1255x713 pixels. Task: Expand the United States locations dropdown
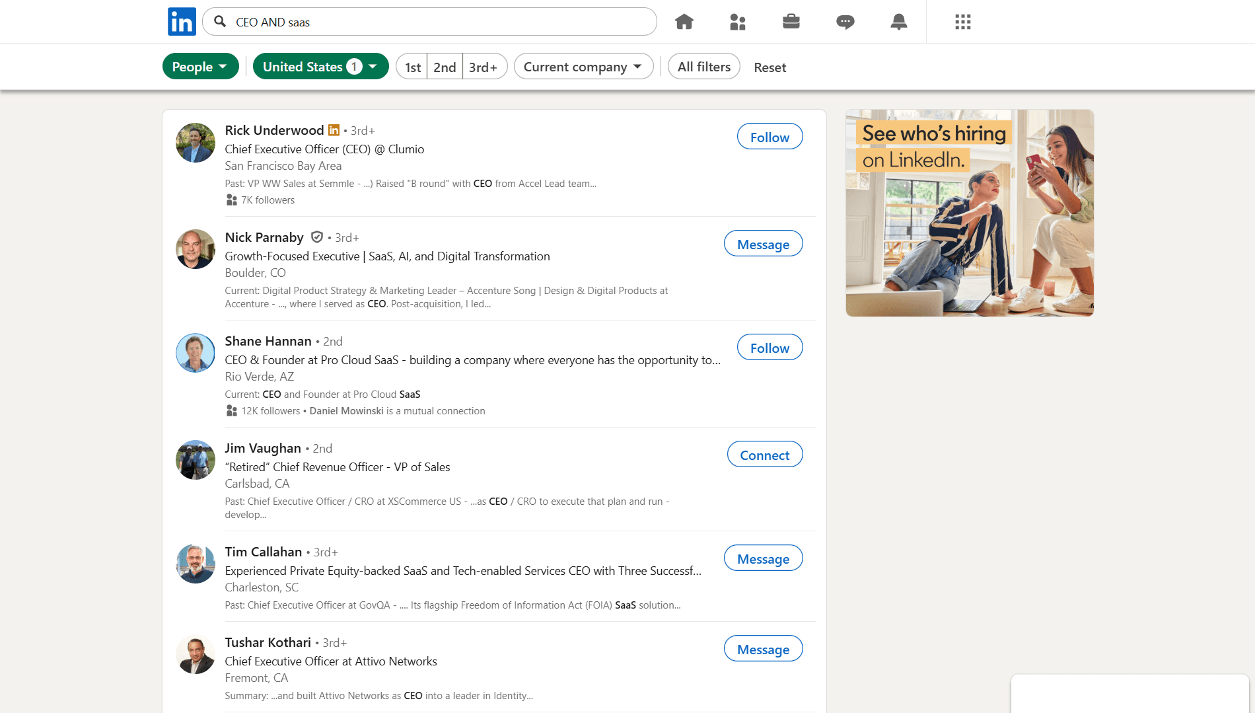tap(320, 66)
